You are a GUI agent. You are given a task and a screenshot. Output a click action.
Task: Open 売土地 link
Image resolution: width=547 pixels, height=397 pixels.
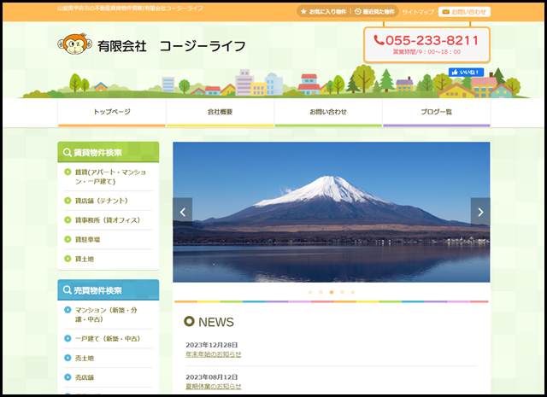85,359
